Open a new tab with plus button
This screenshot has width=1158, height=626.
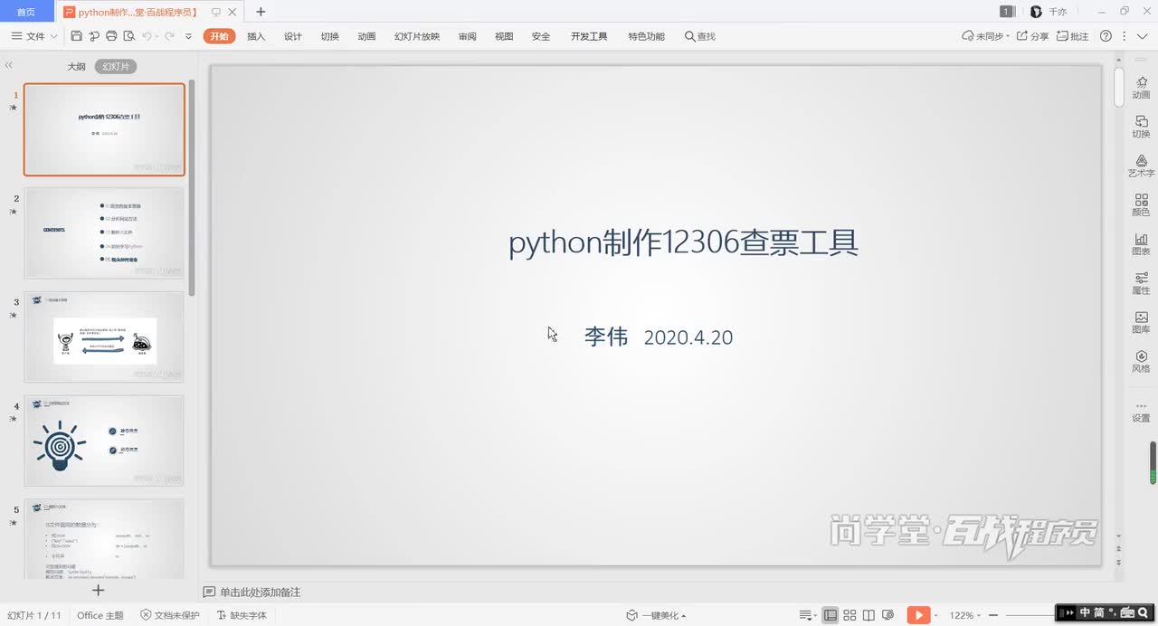point(261,12)
